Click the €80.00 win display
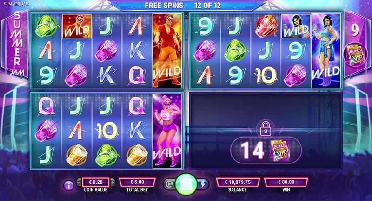Screen dimensions: 372x201 (x=286, y=182)
